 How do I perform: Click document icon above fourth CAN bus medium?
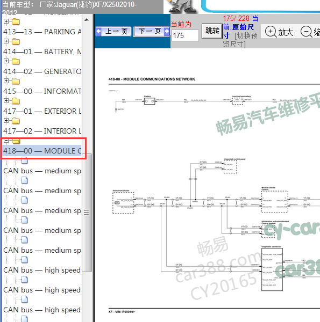pos(25,220)
